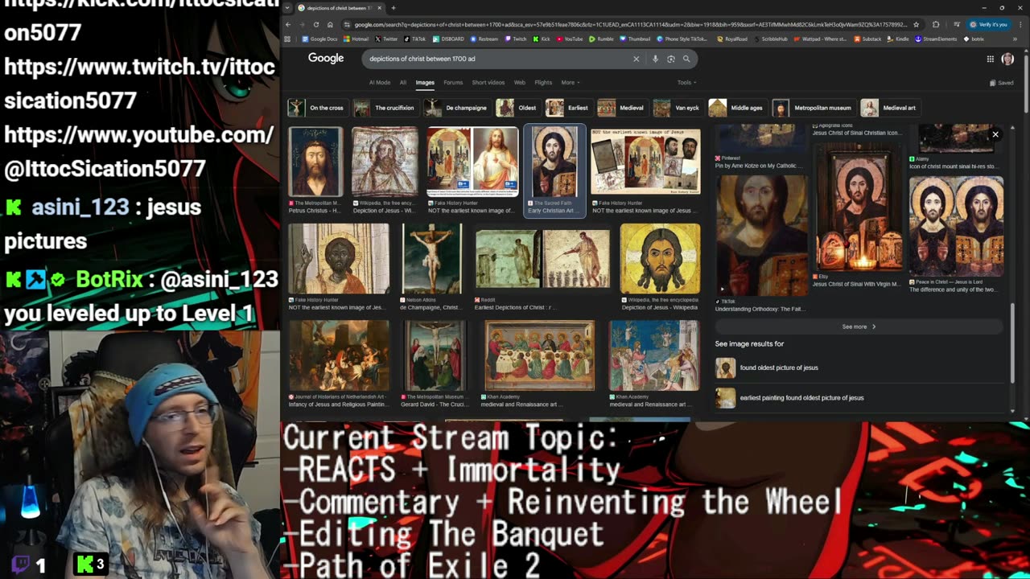Open the Tools dropdown

686,82
